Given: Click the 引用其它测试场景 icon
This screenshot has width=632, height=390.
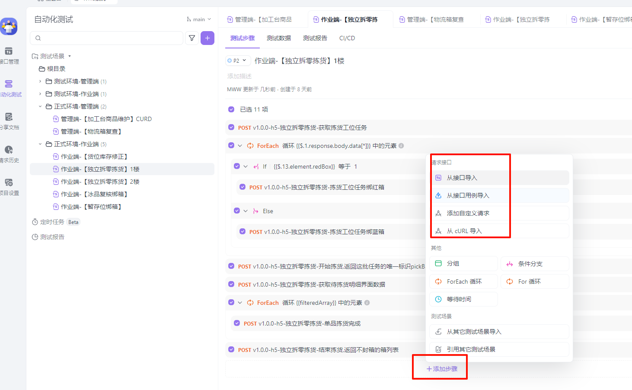Looking at the screenshot, I should coord(438,349).
